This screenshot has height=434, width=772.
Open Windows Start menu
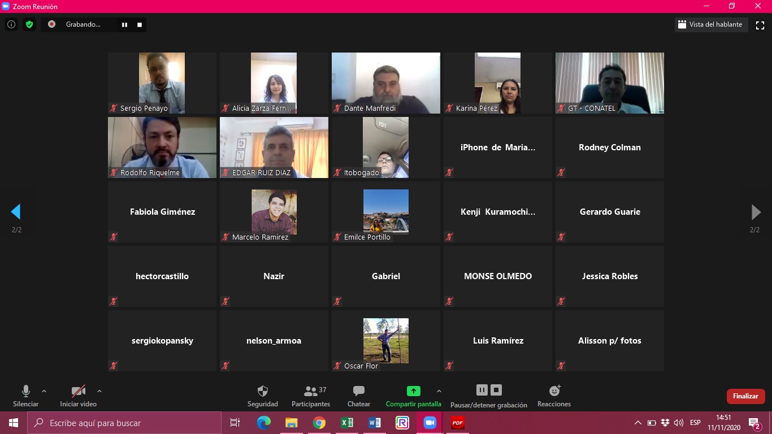coord(14,423)
